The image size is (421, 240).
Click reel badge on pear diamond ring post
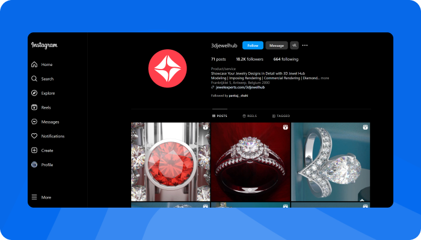[366, 127]
